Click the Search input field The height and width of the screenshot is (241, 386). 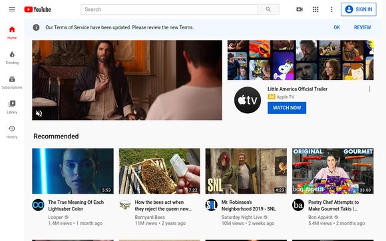tap(169, 9)
